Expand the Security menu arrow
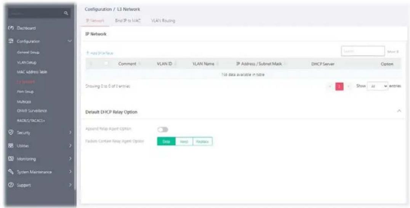Image resolution: width=410 pixels, height=208 pixels. [x=70, y=133]
